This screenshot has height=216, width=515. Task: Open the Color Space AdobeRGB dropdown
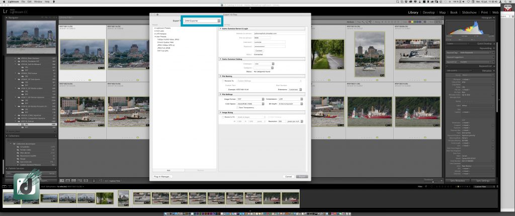[250, 104]
